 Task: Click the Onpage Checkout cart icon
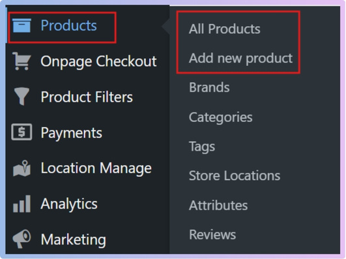[22, 61]
